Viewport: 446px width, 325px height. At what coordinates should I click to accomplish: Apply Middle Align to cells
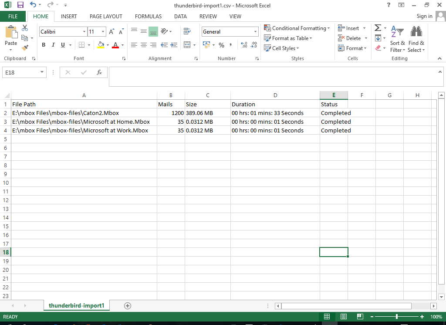click(144, 31)
